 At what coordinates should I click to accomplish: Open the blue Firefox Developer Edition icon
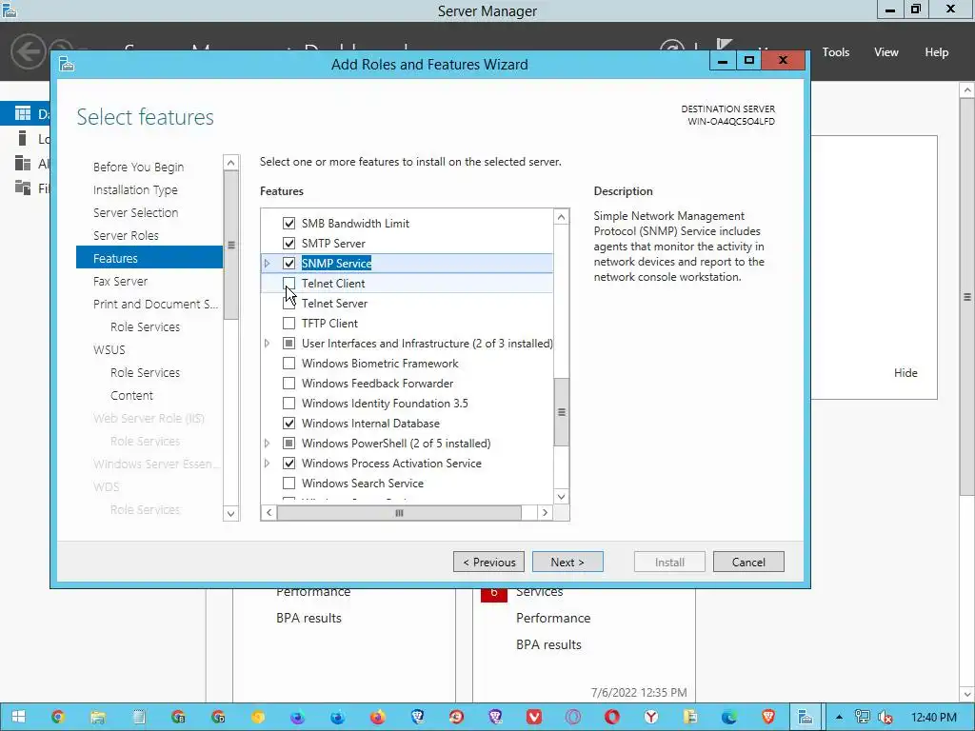(x=337, y=717)
